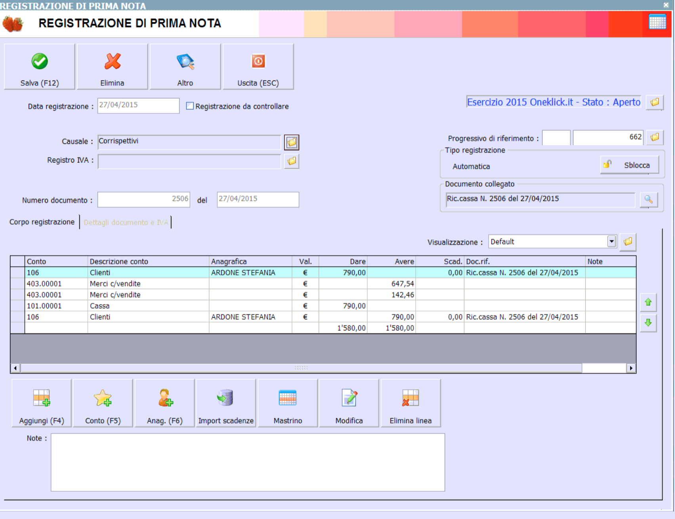Select the row with Avere 647,54
This screenshot has height=519, width=675.
[323, 284]
